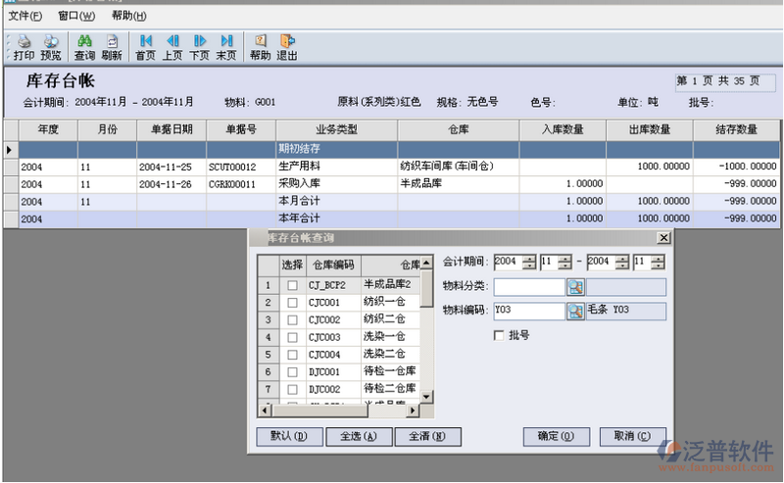Open the 文件(F) menu

(24, 16)
